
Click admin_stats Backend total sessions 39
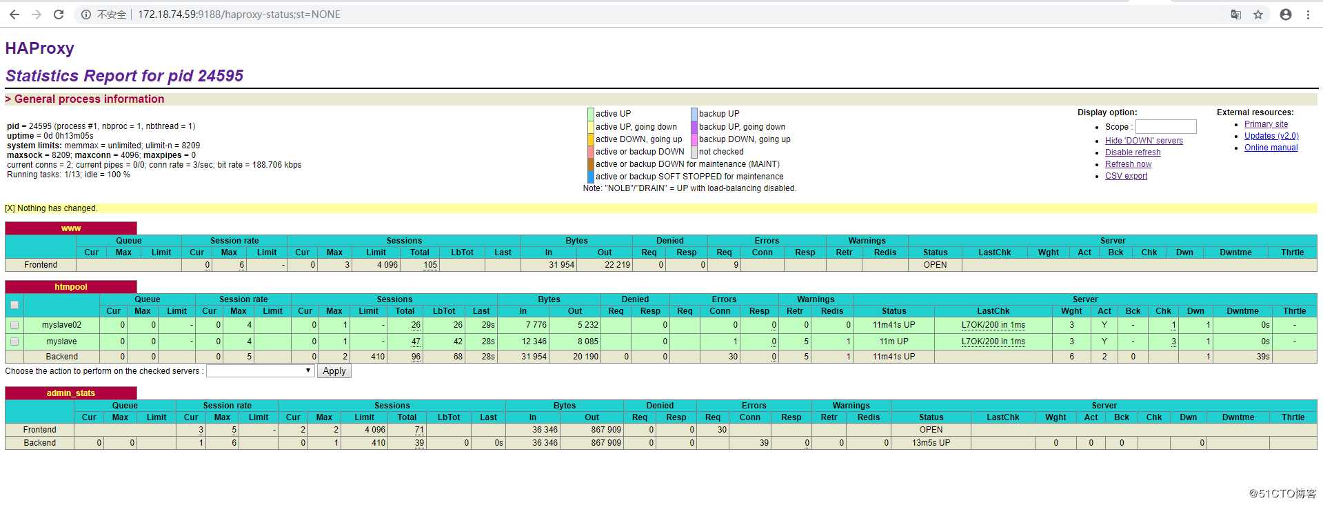click(419, 443)
